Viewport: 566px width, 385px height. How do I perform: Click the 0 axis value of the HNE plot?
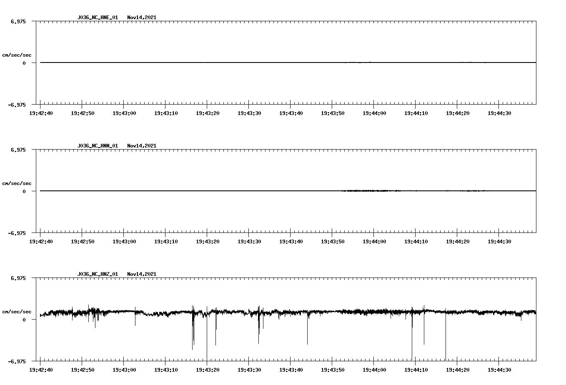pyautogui.click(x=24, y=63)
